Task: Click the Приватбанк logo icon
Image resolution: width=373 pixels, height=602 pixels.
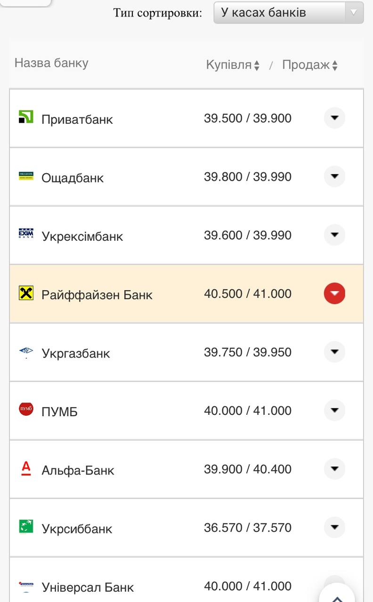Action: (26, 117)
